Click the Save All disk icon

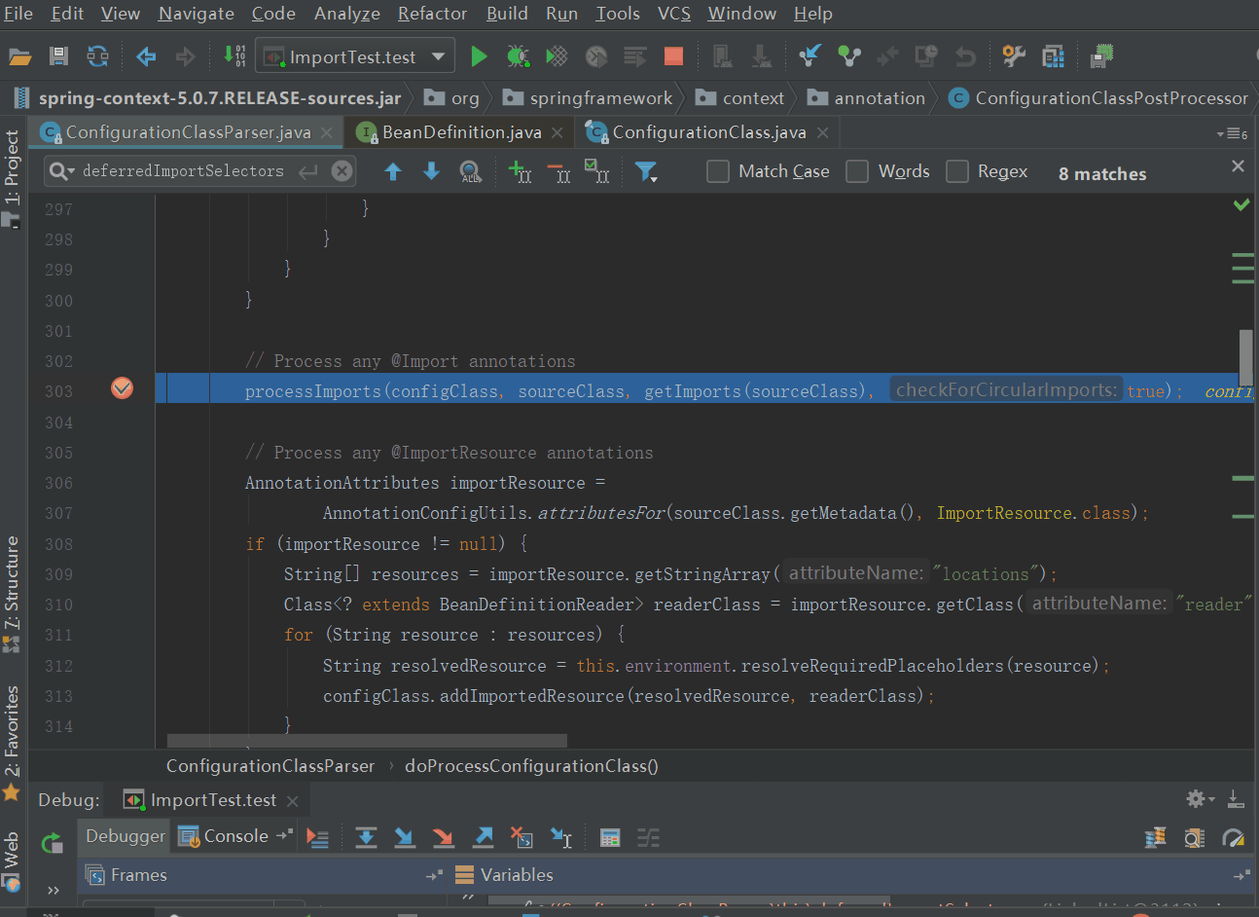point(58,56)
